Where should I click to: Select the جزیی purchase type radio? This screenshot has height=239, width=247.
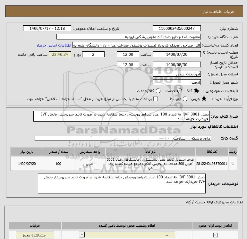point(204,99)
